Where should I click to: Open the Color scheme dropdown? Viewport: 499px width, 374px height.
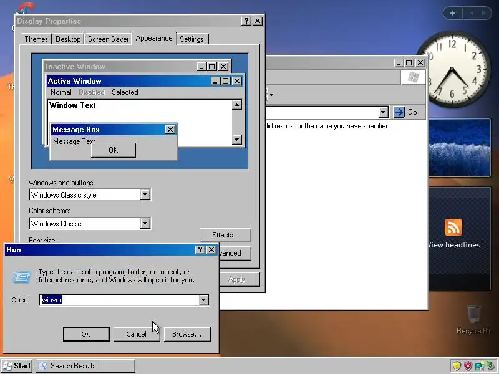[x=145, y=223]
